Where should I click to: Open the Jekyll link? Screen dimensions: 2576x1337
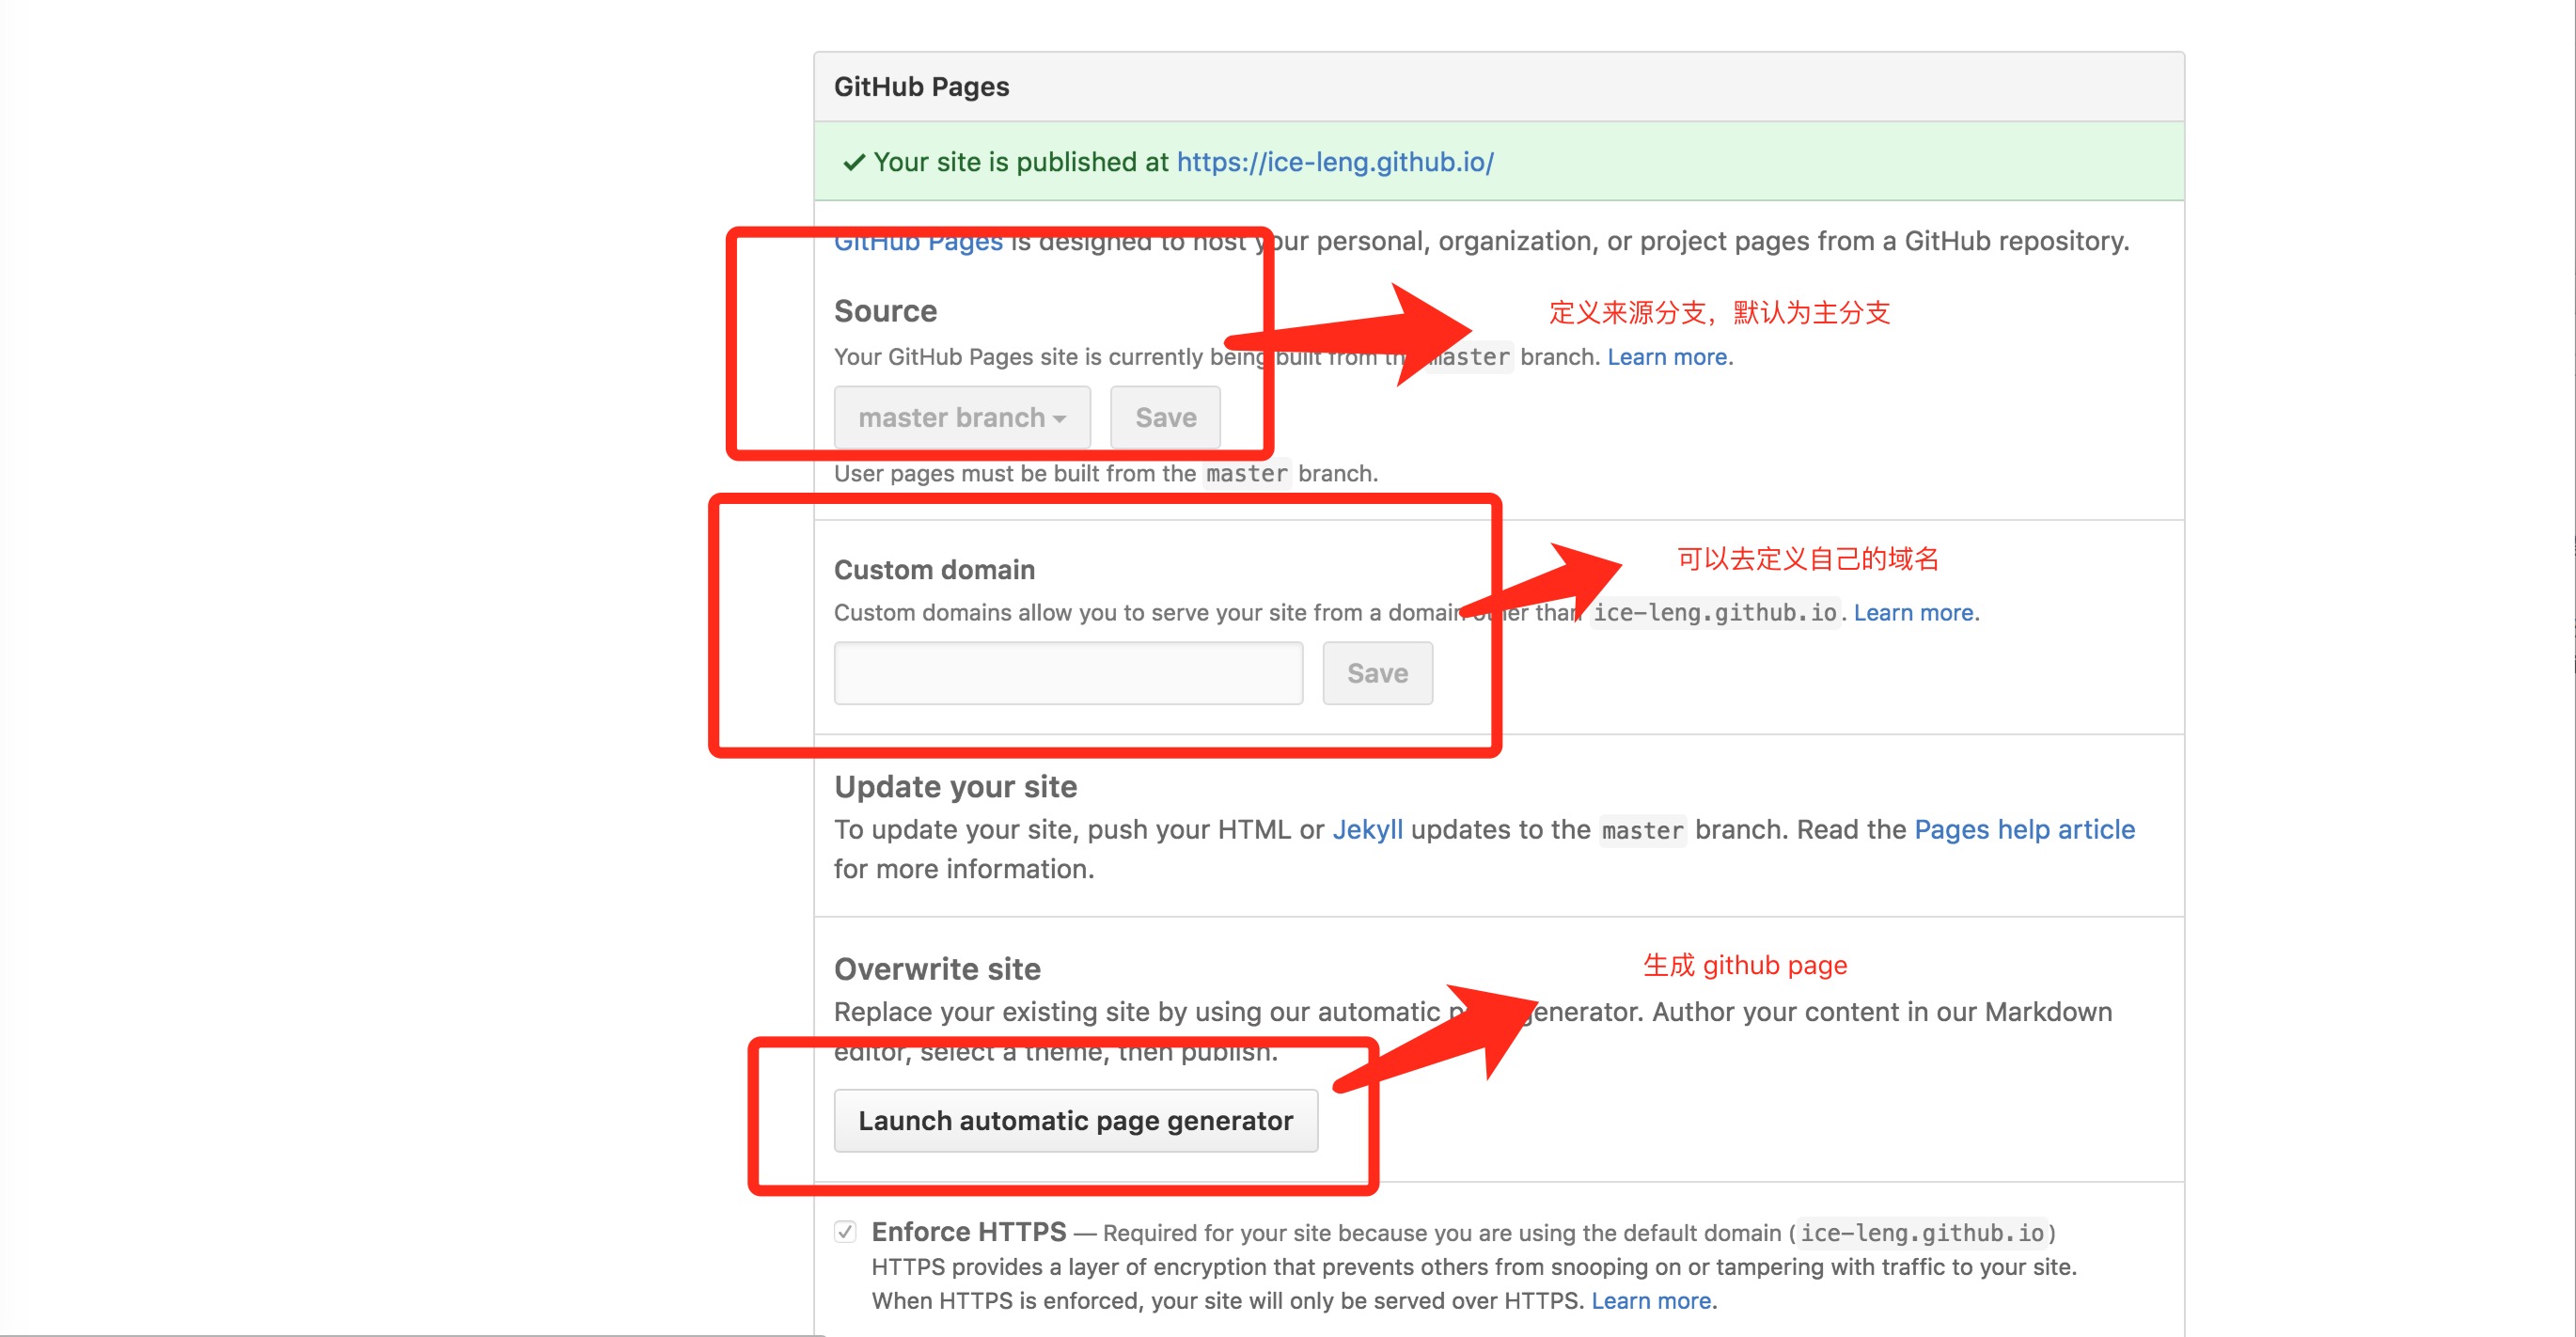(x=1366, y=829)
